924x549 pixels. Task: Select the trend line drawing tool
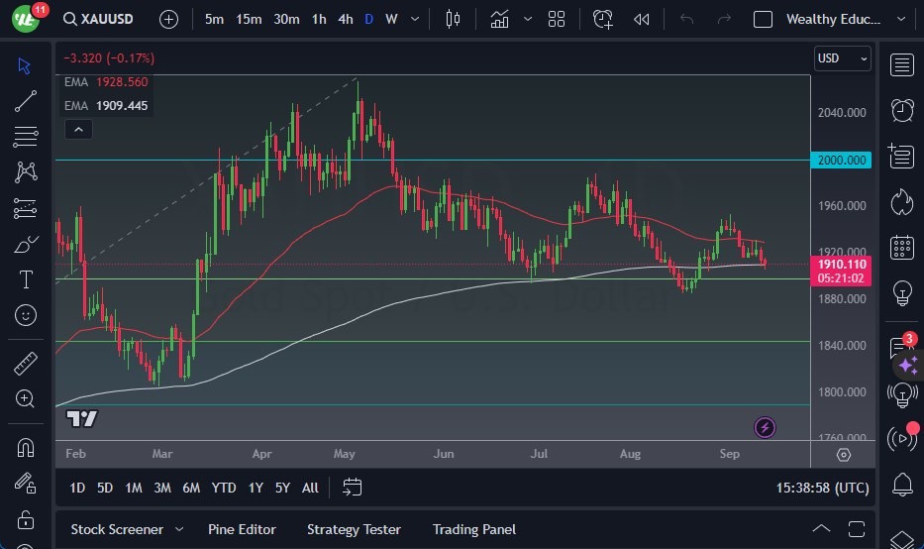[26, 101]
